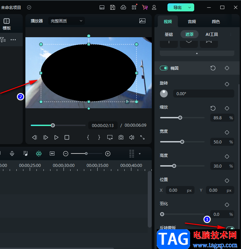Add keyframe for 宽度
The width and height of the screenshot is (241, 249).
tap(227, 132)
